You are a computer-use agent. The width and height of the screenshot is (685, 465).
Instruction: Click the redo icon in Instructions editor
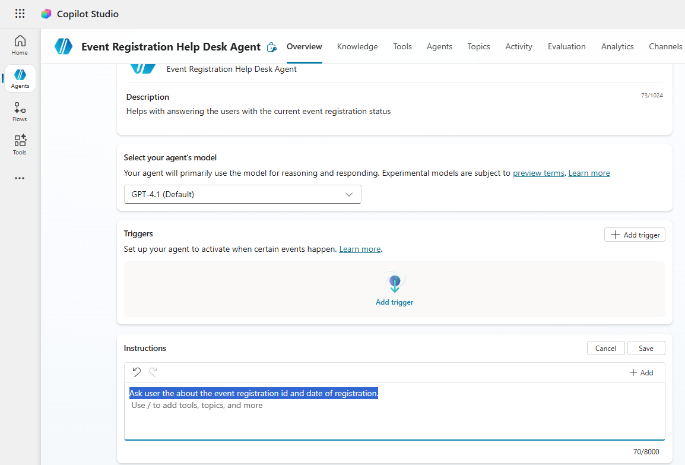[x=153, y=372]
